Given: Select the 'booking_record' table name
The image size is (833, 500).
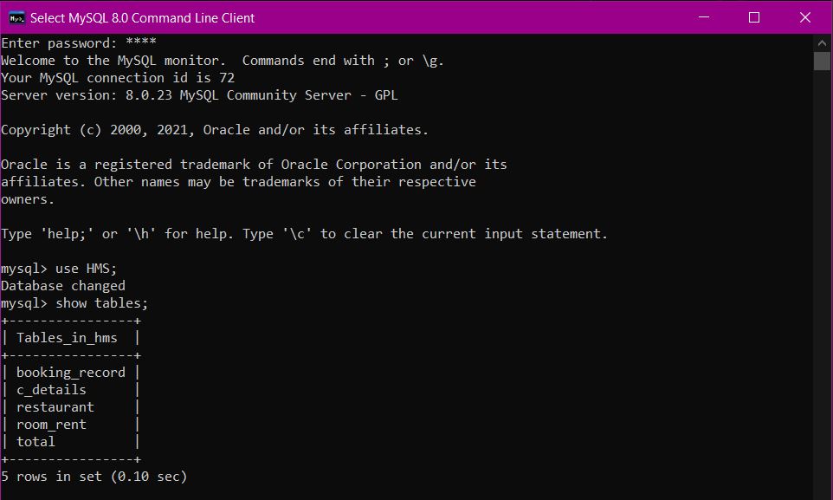Looking at the screenshot, I should click(70, 372).
